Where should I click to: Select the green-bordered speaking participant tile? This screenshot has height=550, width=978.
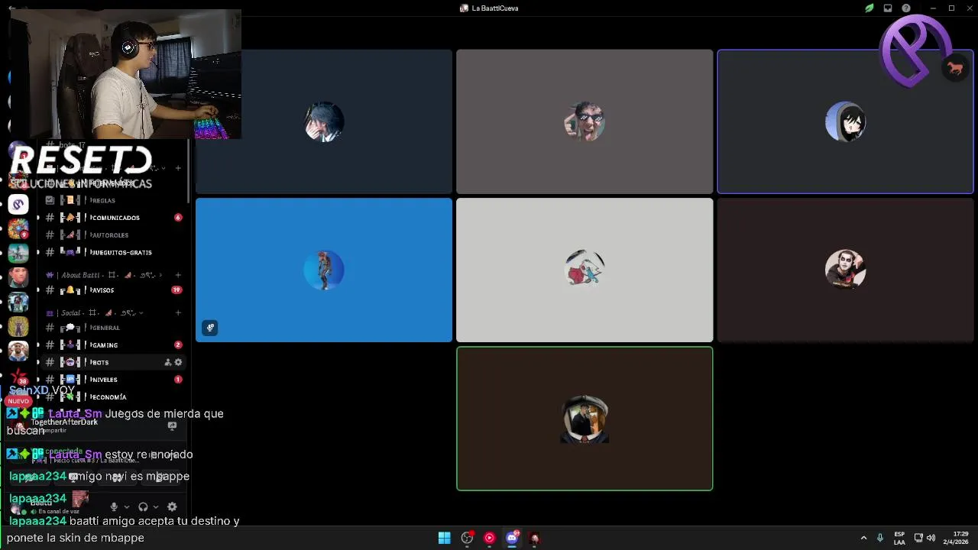(x=585, y=419)
